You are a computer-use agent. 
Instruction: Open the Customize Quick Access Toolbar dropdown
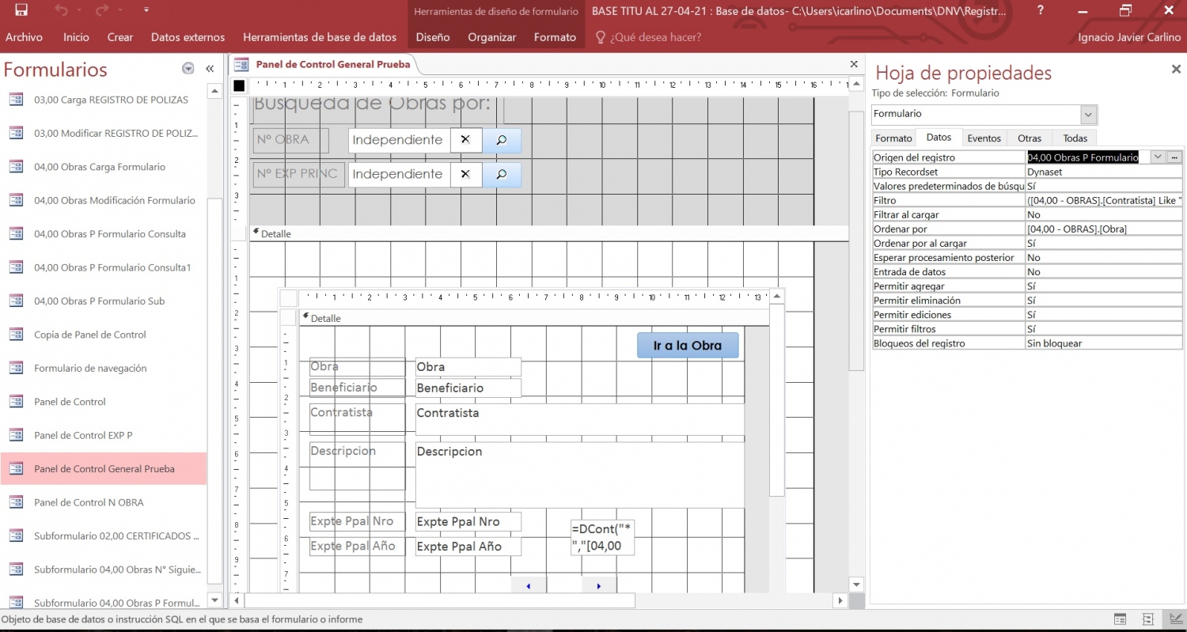click(x=146, y=10)
